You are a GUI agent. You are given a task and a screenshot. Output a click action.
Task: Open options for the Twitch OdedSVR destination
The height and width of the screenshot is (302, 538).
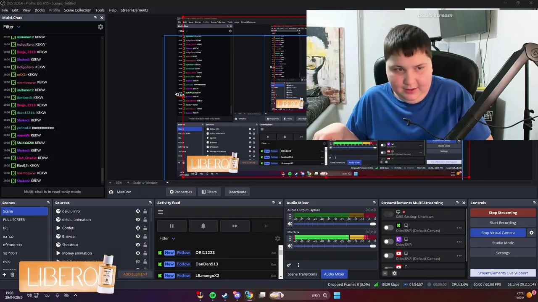(459, 242)
